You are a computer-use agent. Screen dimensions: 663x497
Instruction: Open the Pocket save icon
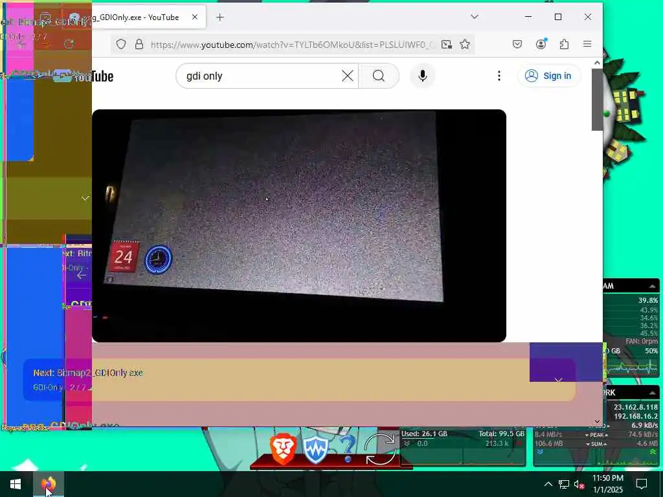pyautogui.click(x=517, y=44)
